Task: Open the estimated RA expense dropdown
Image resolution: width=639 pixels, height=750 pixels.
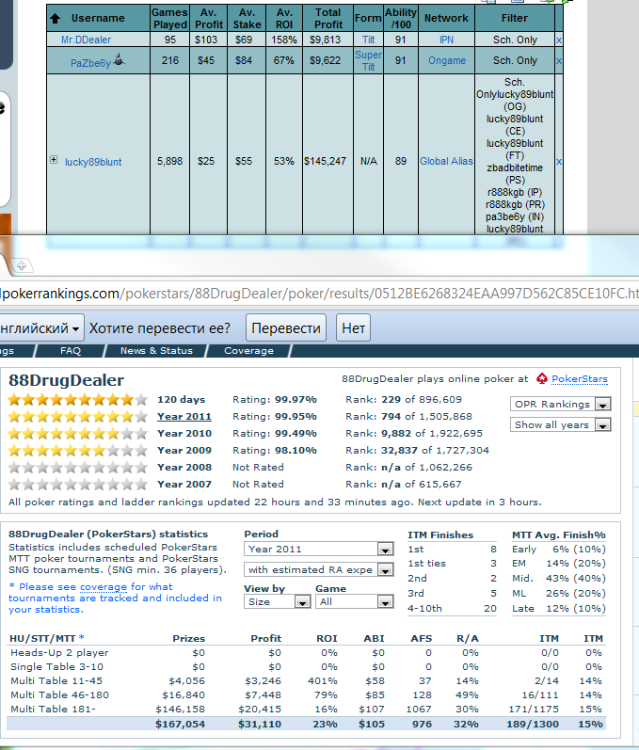Action: [318, 569]
